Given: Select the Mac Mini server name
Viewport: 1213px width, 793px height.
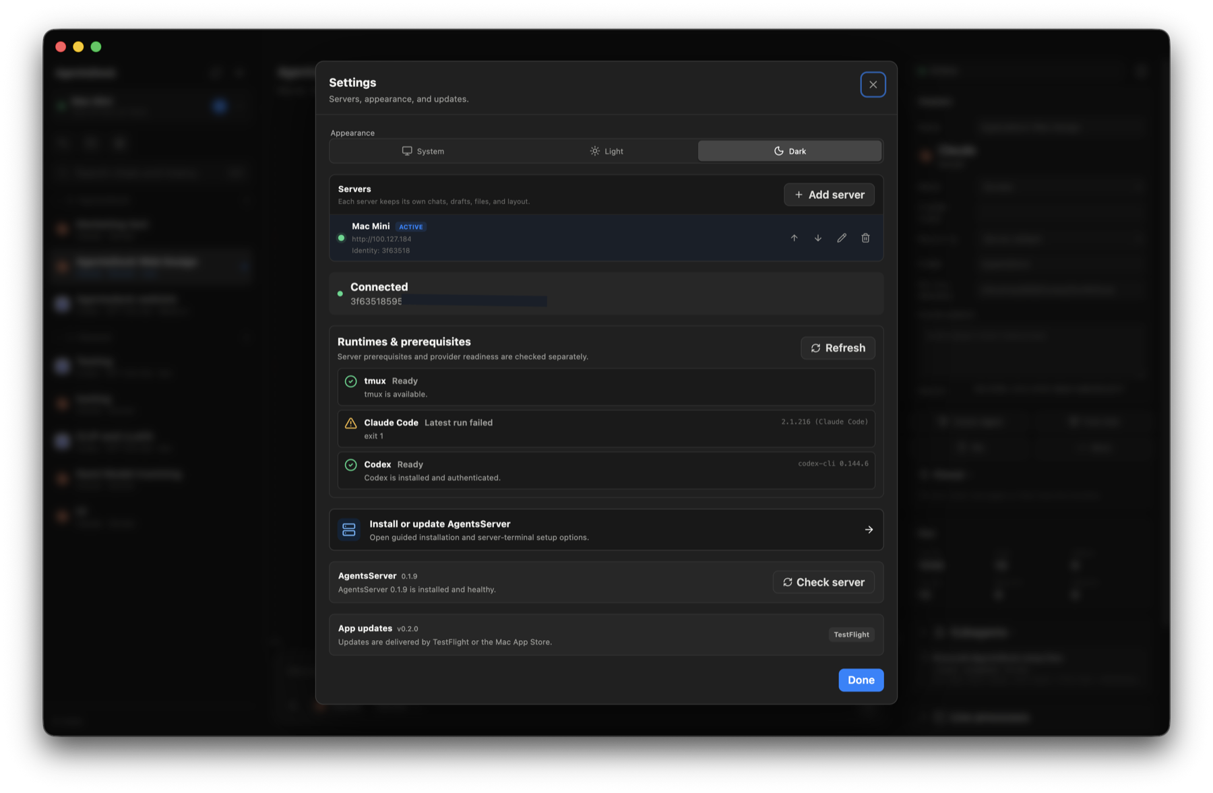Looking at the screenshot, I should coord(371,226).
